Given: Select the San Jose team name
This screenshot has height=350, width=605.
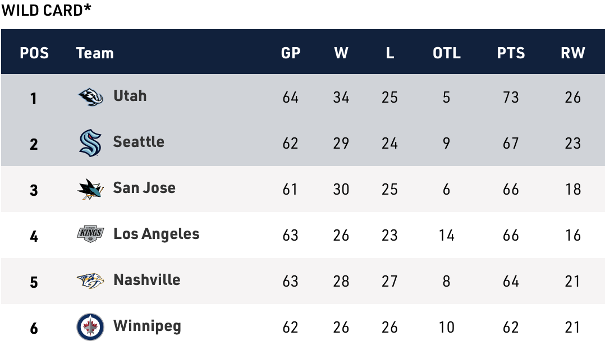Looking at the screenshot, I should coord(144,188).
